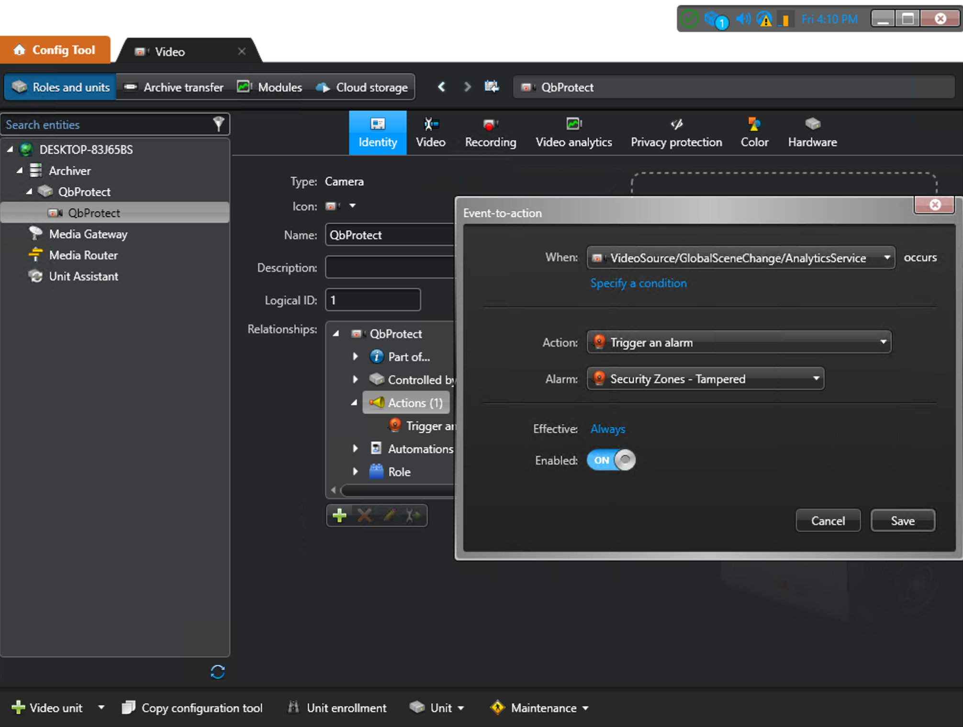Image resolution: width=963 pixels, height=727 pixels.
Task: Expand the Automations relationship node
Action: tap(355, 448)
